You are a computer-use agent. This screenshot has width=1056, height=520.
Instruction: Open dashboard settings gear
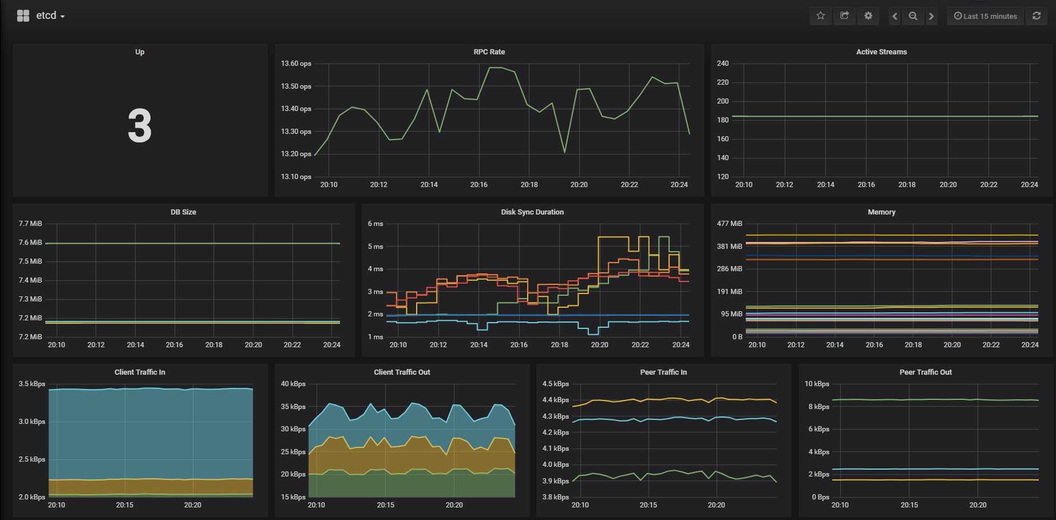tap(868, 16)
